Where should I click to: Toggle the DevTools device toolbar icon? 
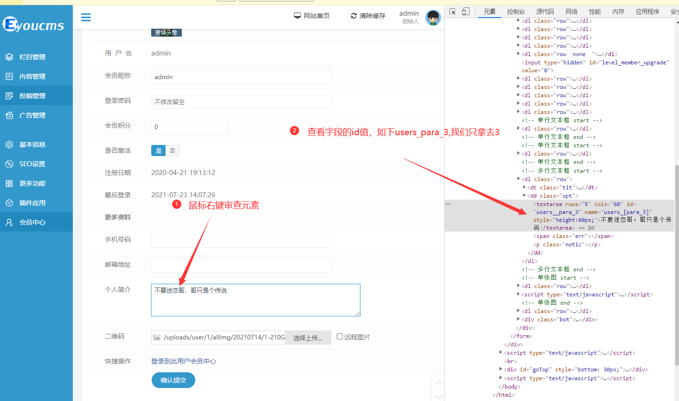(x=466, y=12)
